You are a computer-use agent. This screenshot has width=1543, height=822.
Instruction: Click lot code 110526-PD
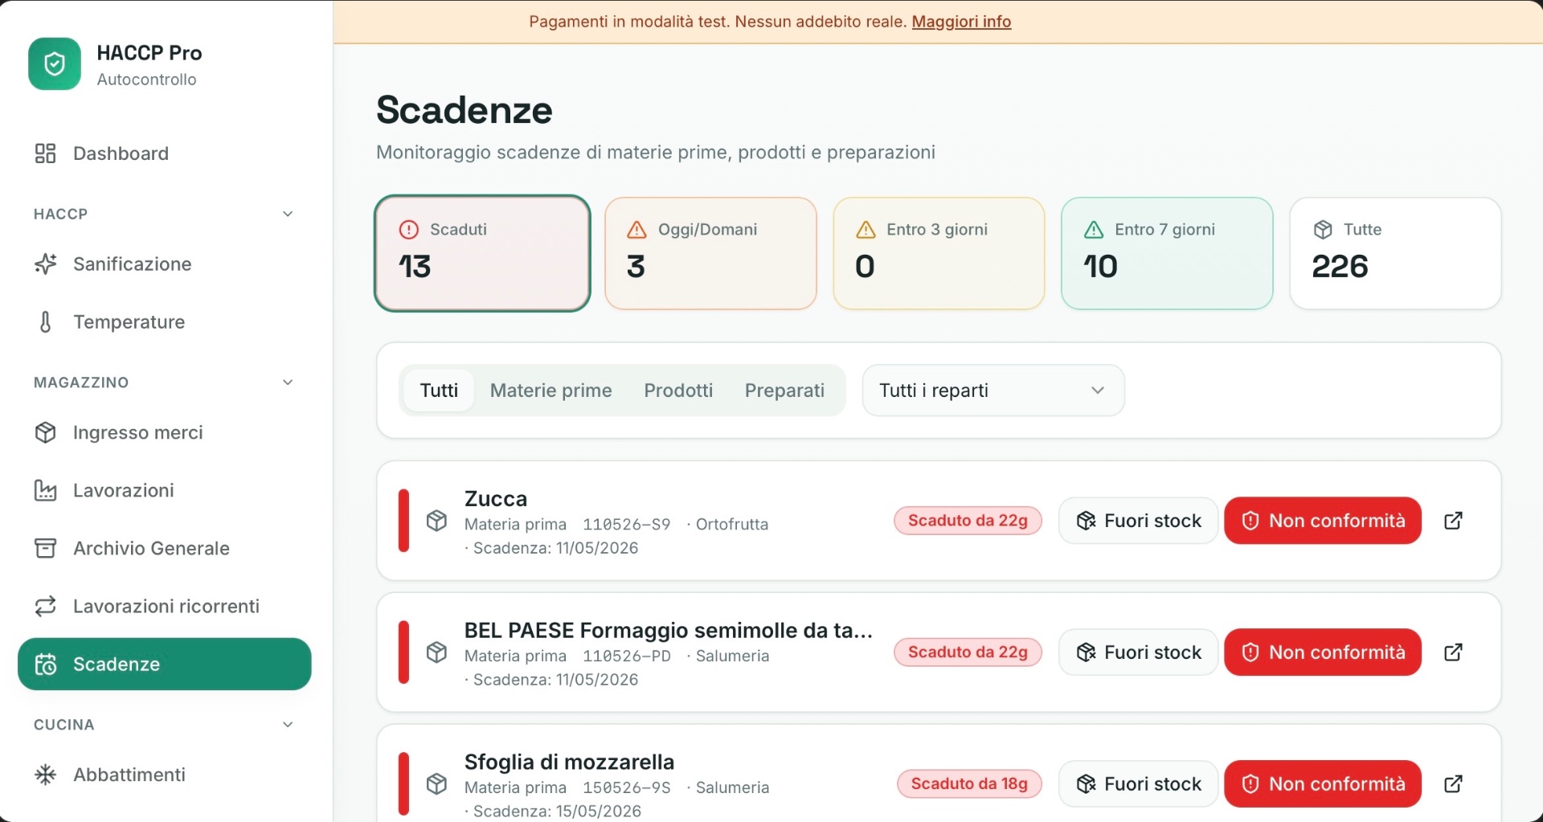627,656
